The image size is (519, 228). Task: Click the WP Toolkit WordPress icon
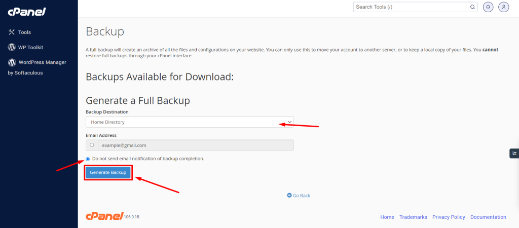12,47
